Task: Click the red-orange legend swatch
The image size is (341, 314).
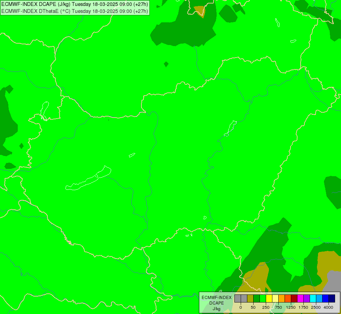Action: (288, 298)
